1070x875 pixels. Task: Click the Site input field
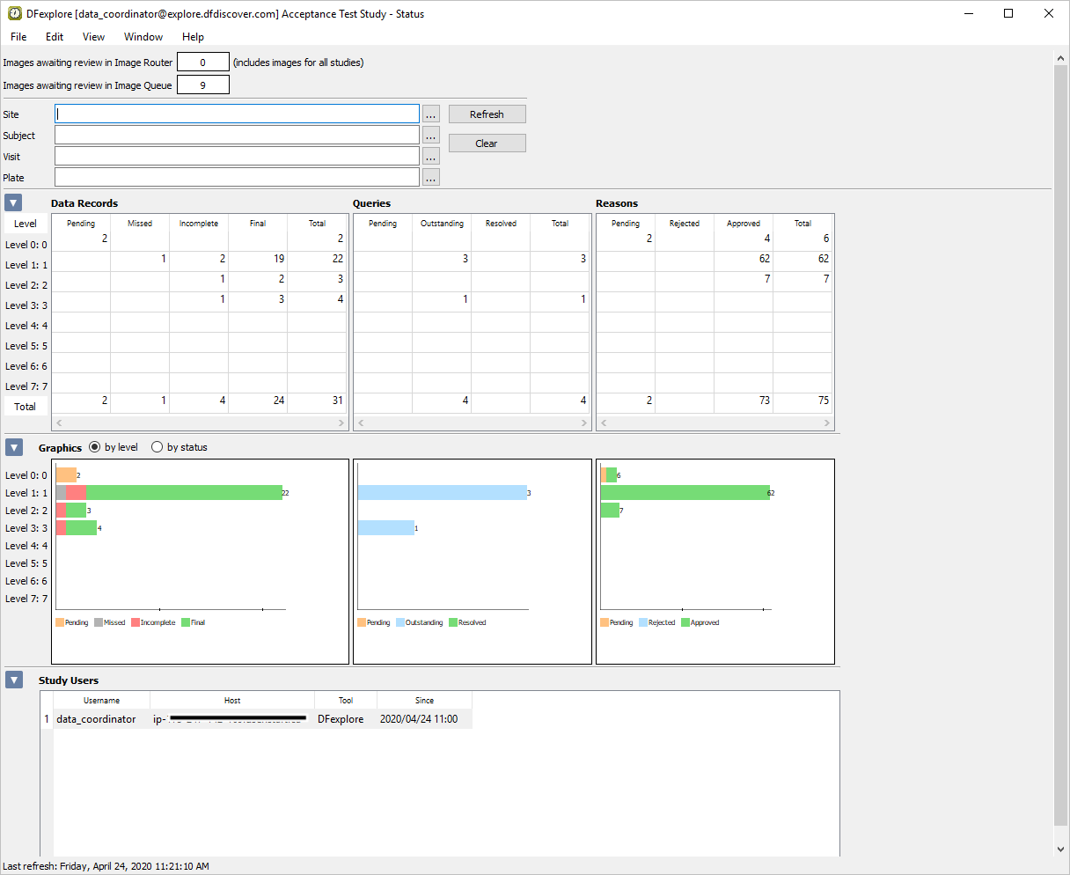pos(237,114)
